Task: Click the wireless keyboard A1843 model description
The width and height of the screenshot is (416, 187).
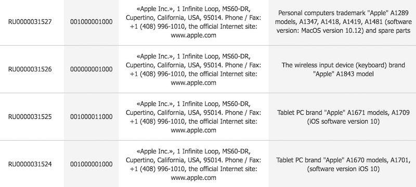Action: 343,70
